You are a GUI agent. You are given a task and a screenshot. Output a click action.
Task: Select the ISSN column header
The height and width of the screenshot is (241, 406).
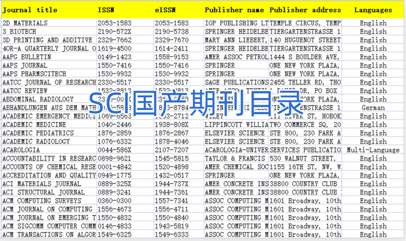coord(125,10)
